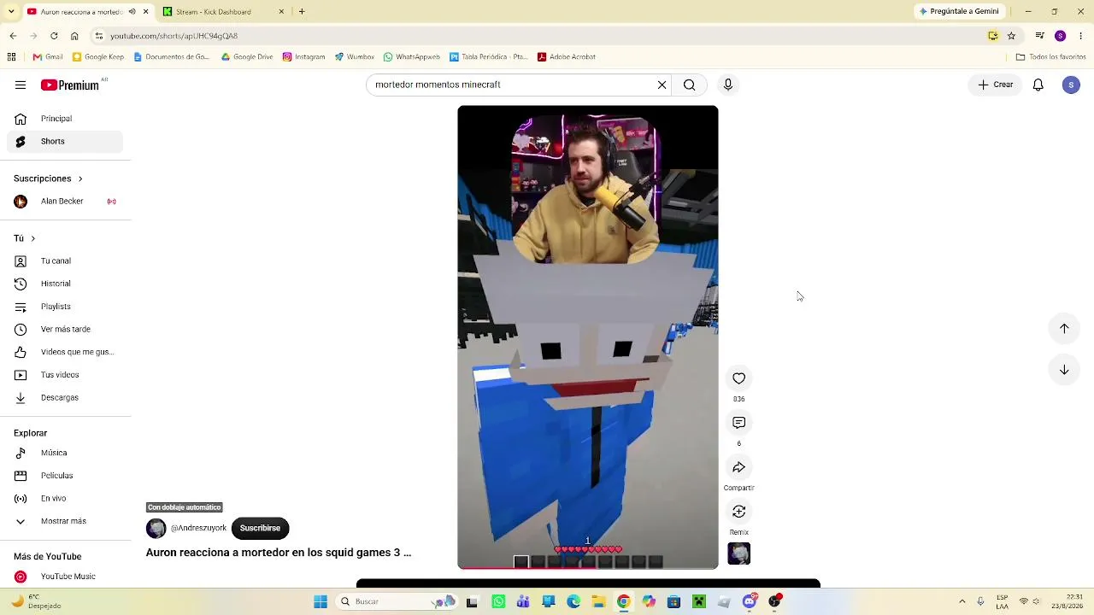Start voice search with microphone
The image size is (1094, 615).
(728, 85)
